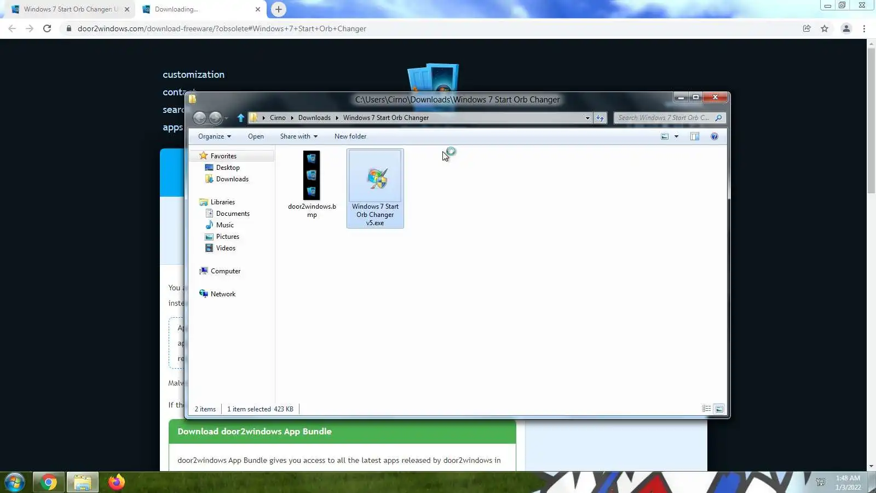Close the Downloading browser tab
The width and height of the screenshot is (876, 493).
[258, 9]
